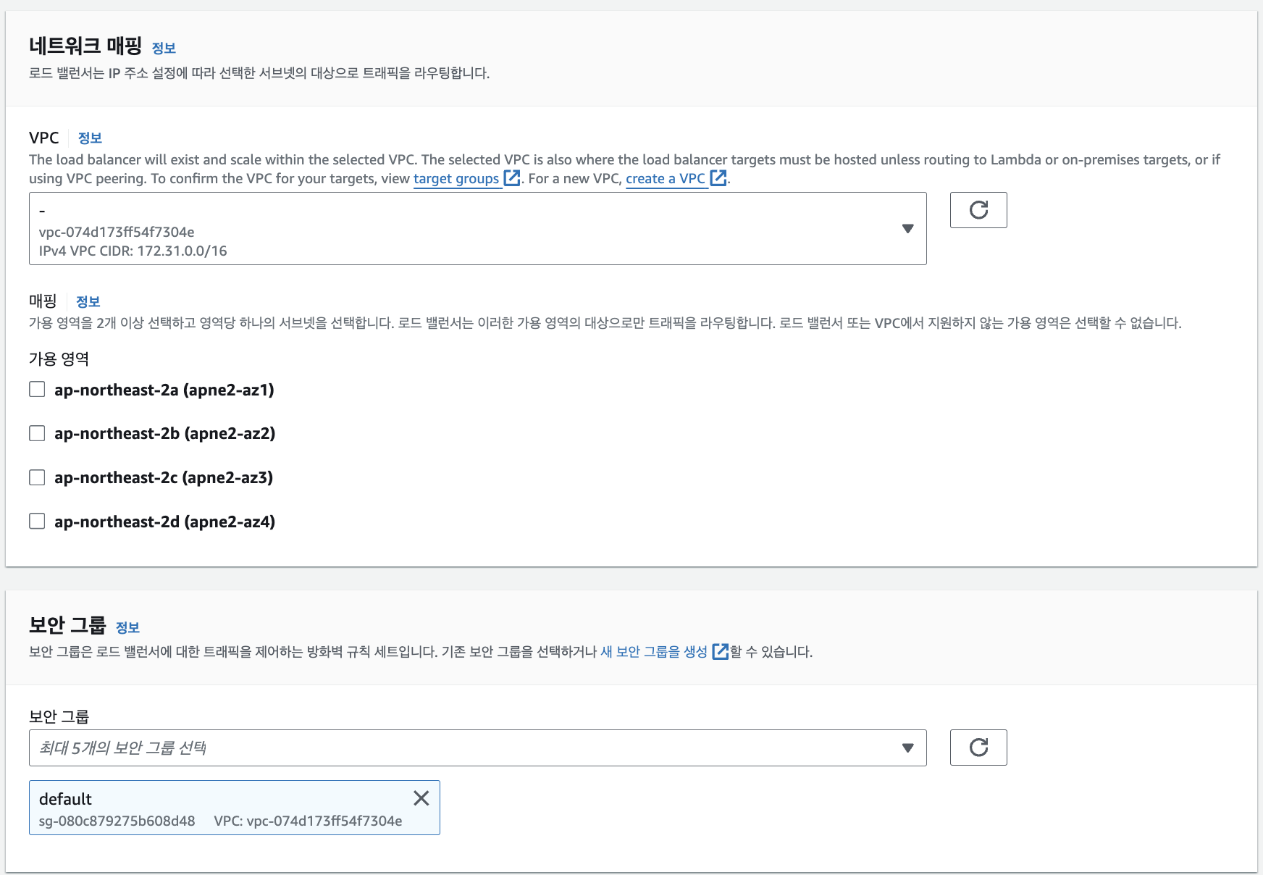Viewport: 1263px width, 875px height.
Task: Refresh the security groups list
Action: point(978,748)
